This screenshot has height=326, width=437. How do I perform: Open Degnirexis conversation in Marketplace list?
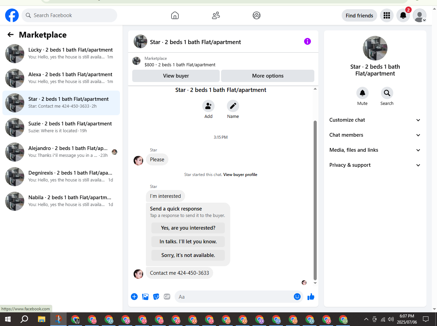tap(61, 177)
